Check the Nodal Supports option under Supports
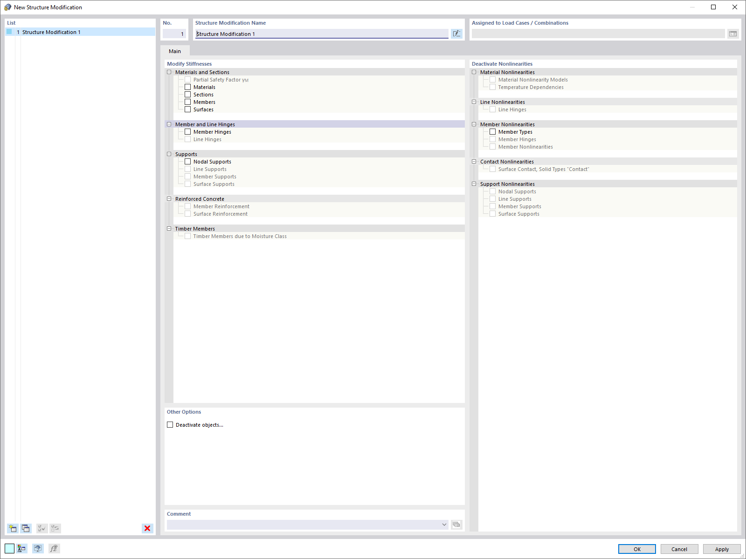Image resolution: width=746 pixels, height=559 pixels. (188, 162)
